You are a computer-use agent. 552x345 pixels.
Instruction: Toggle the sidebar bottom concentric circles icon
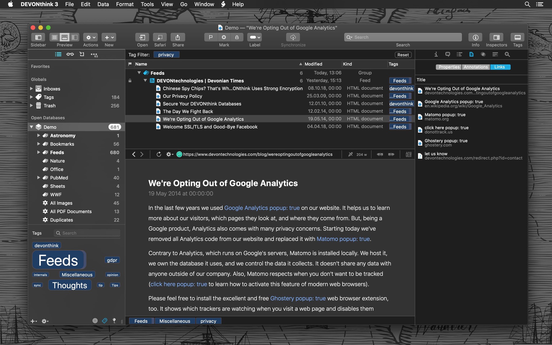tap(95, 321)
